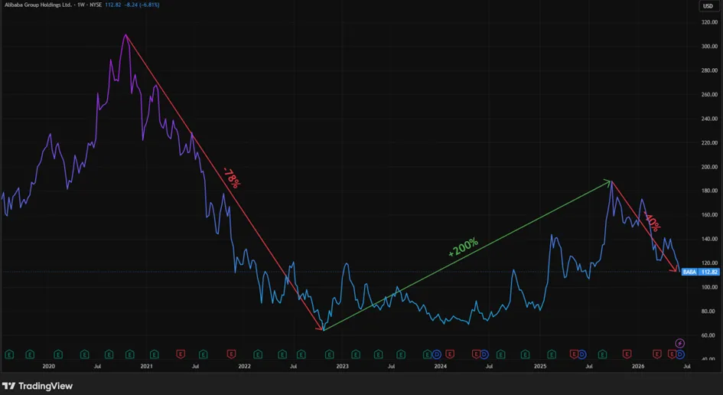Click the blue dividend marker below the lightning icon
Screen dimensions: 723x395
coord(679,354)
